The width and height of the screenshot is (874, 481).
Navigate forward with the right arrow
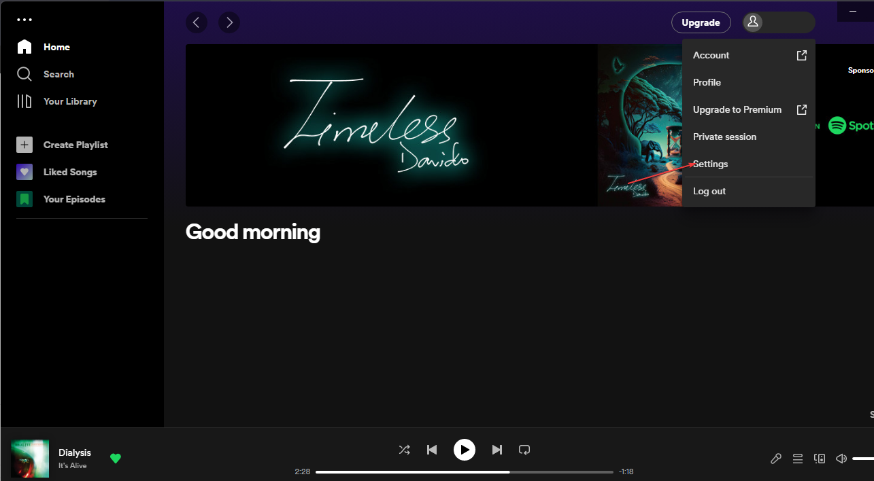point(229,22)
